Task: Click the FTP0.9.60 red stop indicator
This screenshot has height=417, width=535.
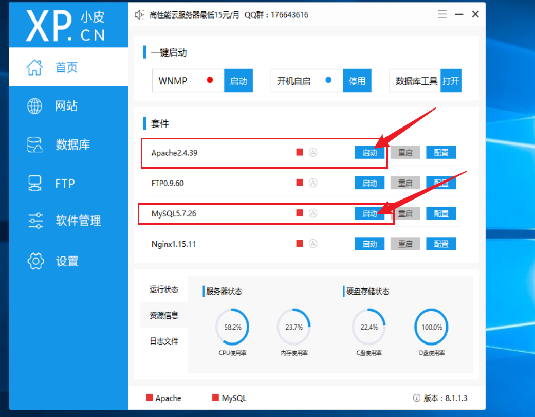Action: point(300,183)
